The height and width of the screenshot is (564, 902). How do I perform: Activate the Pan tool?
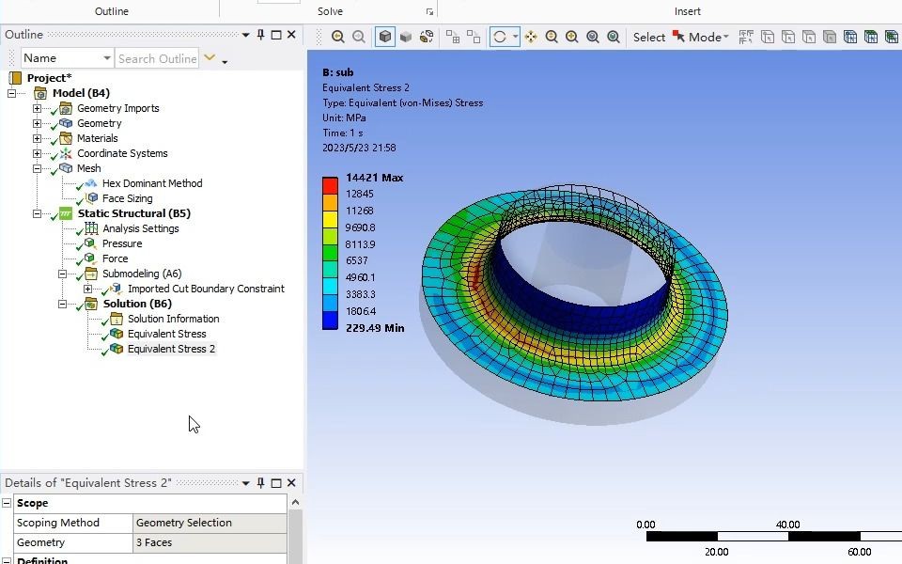(x=531, y=37)
